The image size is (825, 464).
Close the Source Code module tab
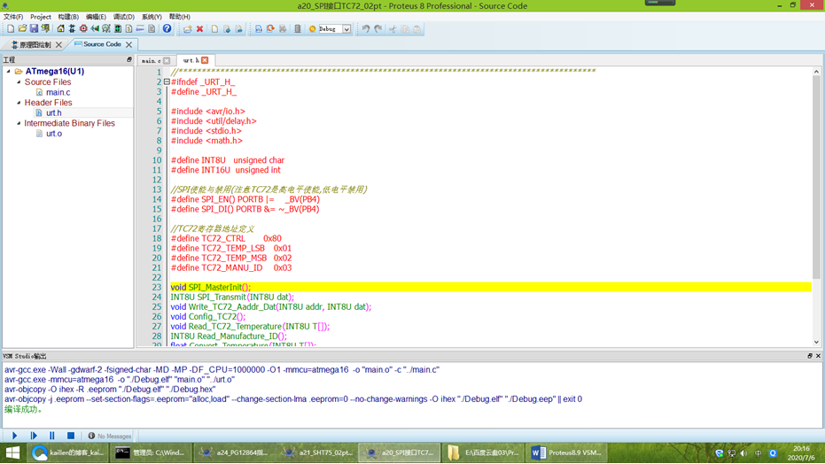click(x=128, y=44)
